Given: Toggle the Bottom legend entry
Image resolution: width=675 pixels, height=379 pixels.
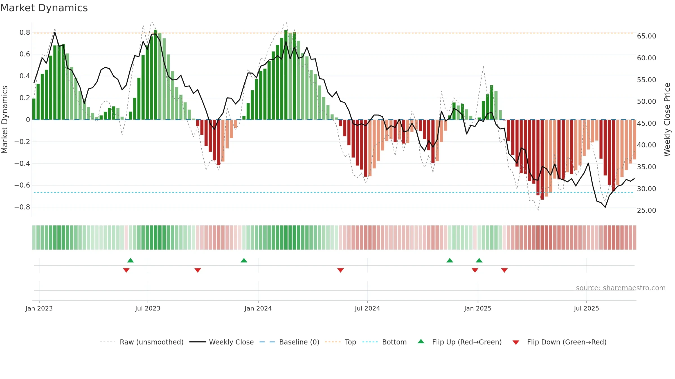Looking at the screenshot, I should coord(384,342).
